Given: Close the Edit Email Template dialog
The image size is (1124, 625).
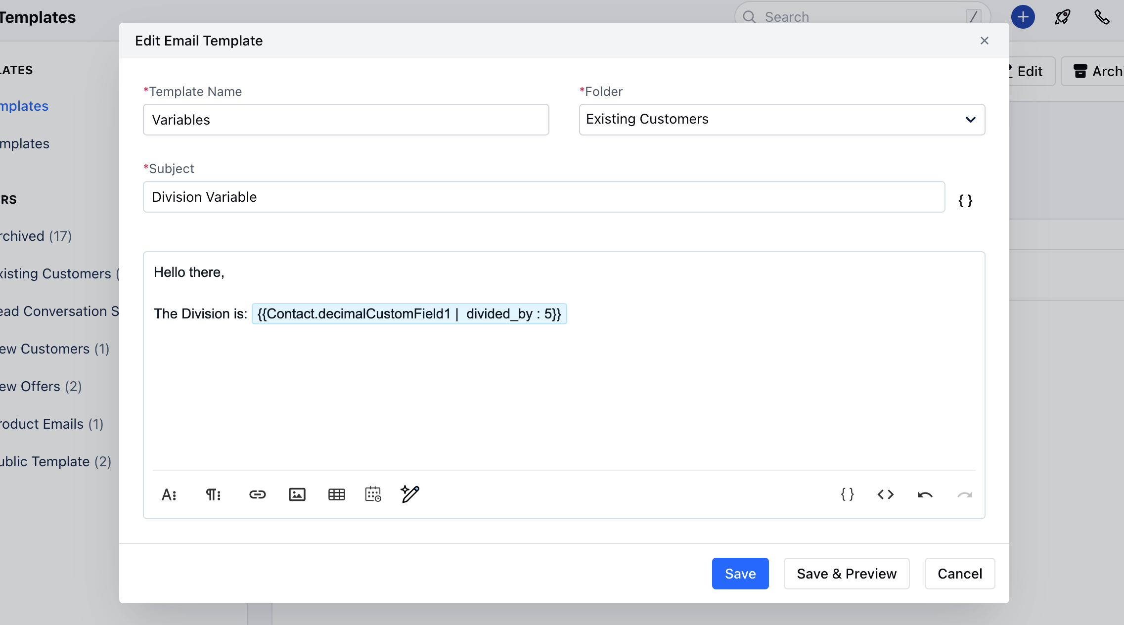Looking at the screenshot, I should point(984,41).
